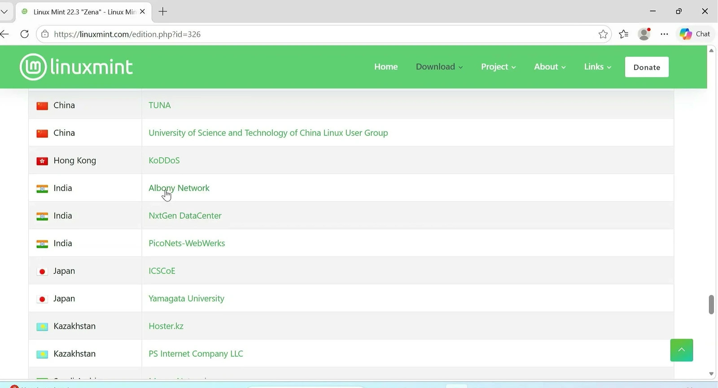Screen dimensions: 718x388
Task: Expand the Project menu
Action: coord(498,67)
